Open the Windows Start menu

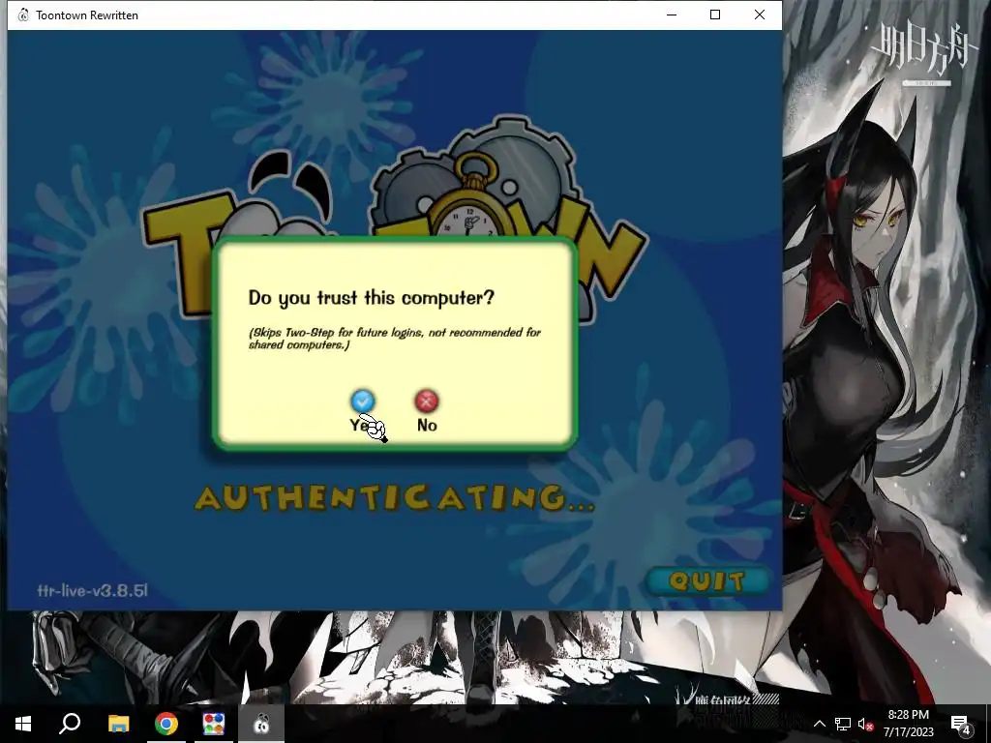coord(23,724)
